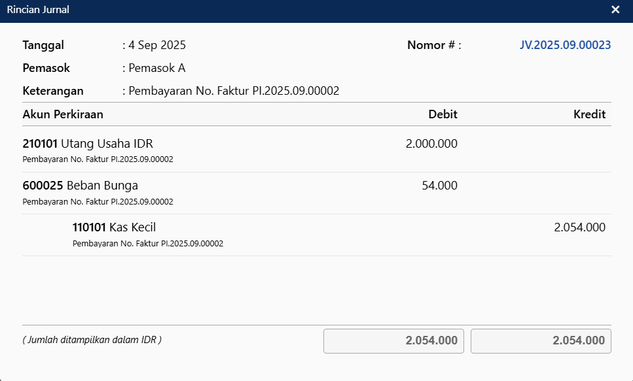
Task: Click the Kas Kecil kredit amount 2.054.000
Action: click(579, 227)
